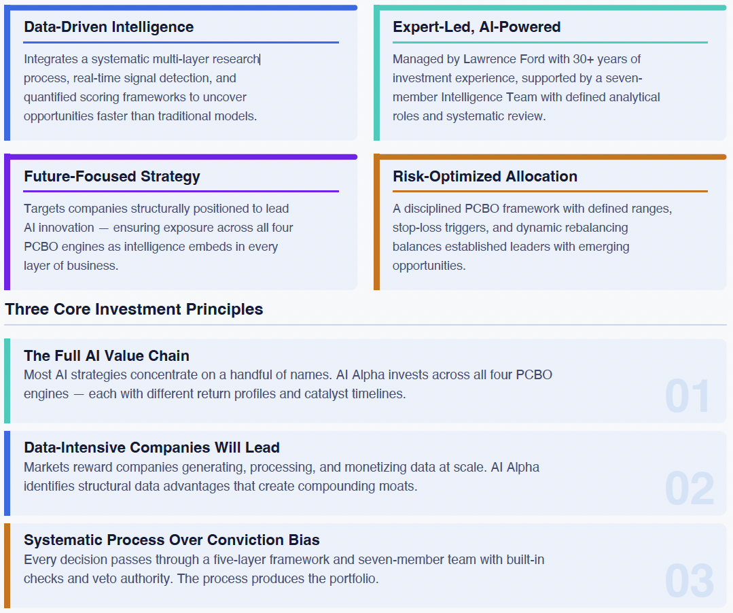Click Systematic Process Over Conviction Bias heading

tap(172, 540)
